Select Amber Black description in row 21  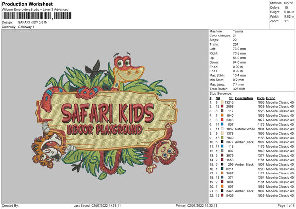pyautogui.click(x=244, y=191)
